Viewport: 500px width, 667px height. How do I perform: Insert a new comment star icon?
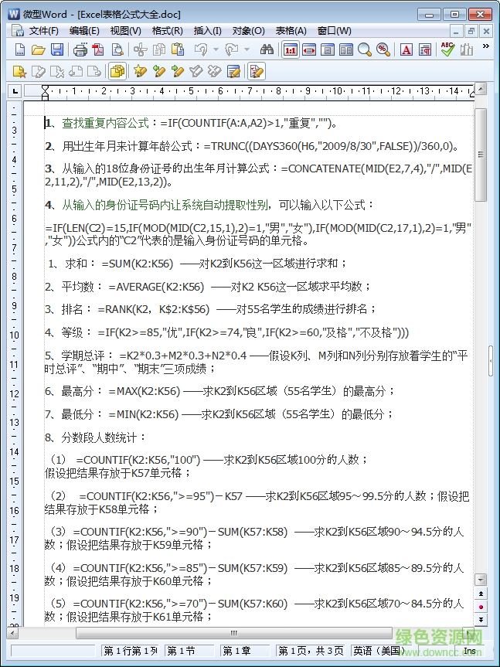pyautogui.click(x=19, y=71)
